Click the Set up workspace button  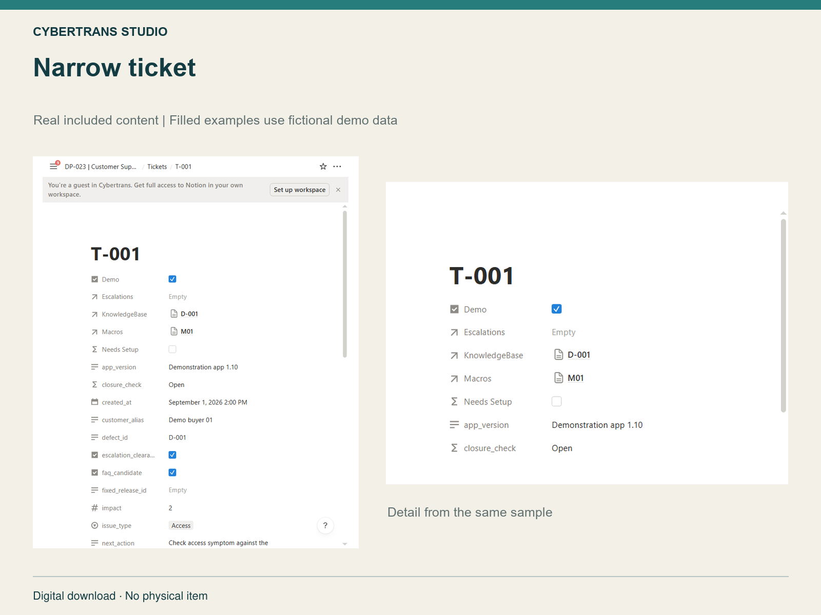(300, 190)
